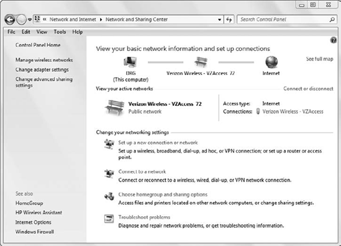Click the Troubleshoot problems icon
The image size is (341, 246).
click(109, 219)
